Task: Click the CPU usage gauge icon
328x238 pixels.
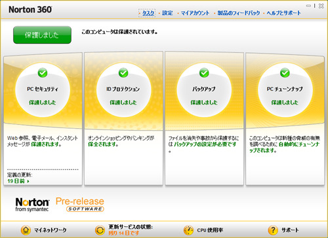Action: tap(188, 230)
